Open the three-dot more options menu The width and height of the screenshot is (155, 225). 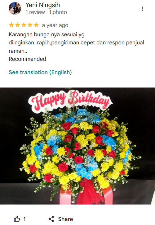142,9
